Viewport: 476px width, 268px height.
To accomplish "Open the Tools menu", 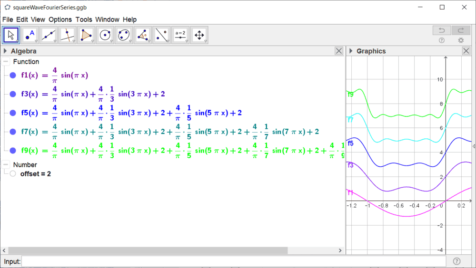I will click(x=84, y=19).
